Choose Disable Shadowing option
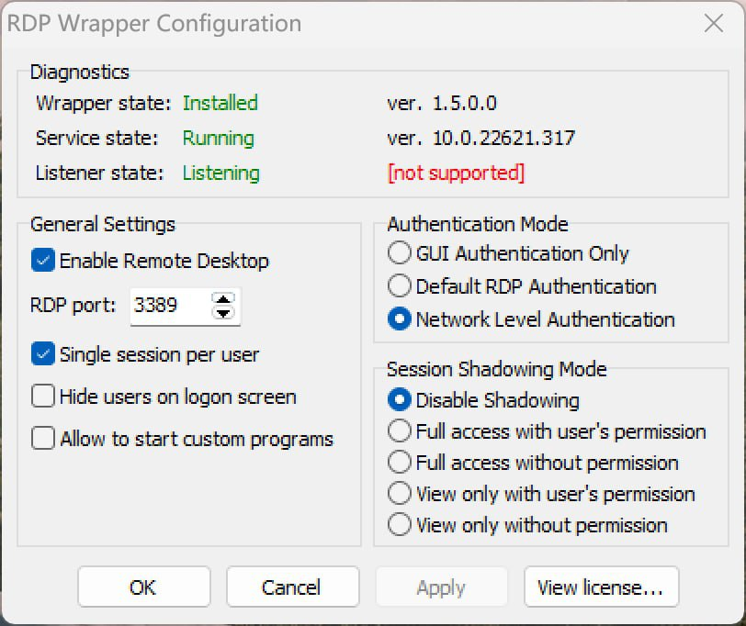746x626 pixels. [400, 400]
